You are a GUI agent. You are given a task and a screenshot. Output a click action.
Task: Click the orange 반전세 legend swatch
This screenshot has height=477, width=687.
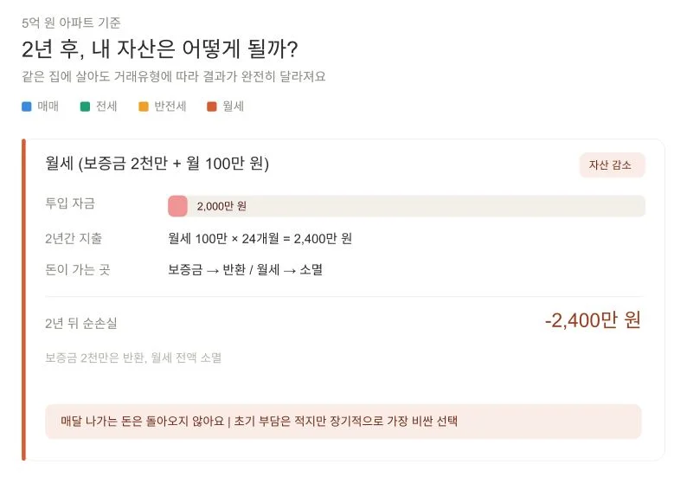coord(144,106)
